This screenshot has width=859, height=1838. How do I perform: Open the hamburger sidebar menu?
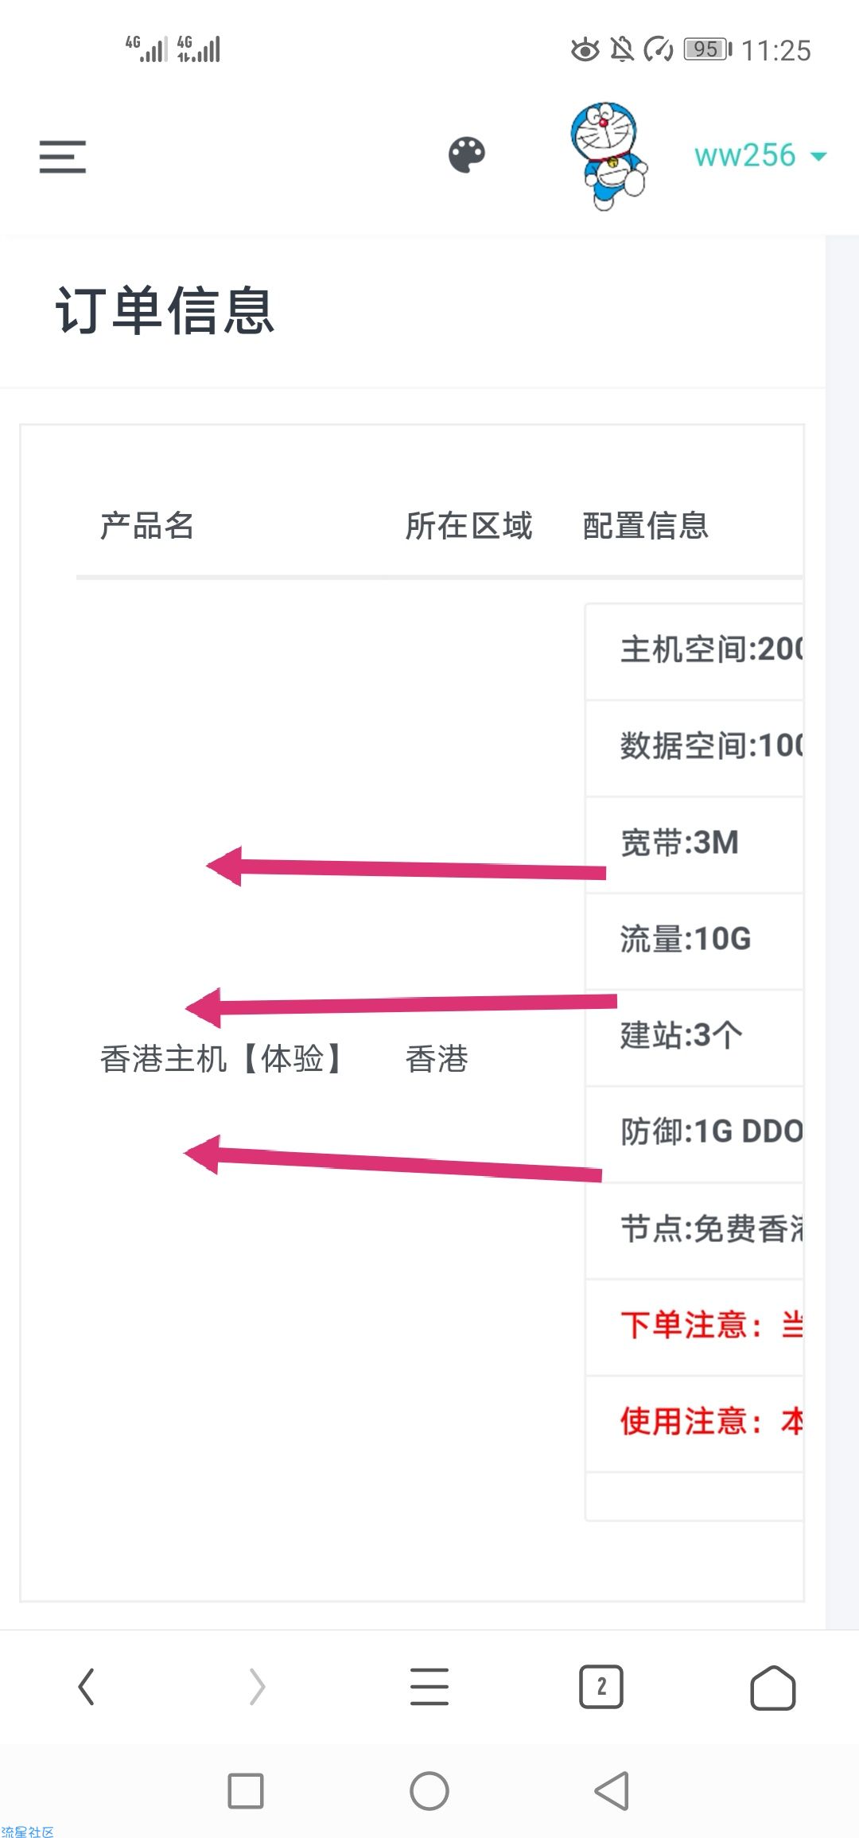point(63,156)
